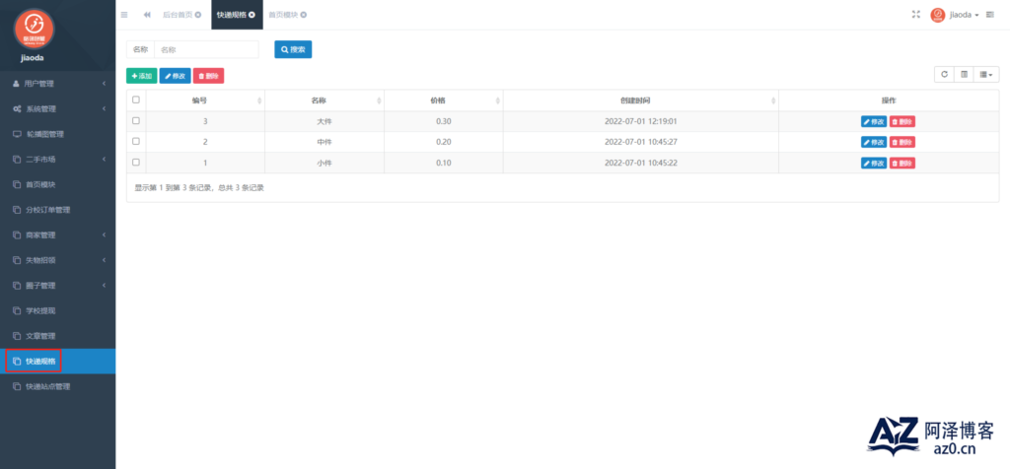Check the checkbox for the 大件 row
This screenshot has width=1010, height=469.
(x=136, y=121)
